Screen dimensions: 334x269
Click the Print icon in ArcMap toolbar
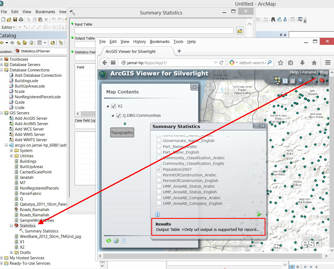click(x=21, y=19)
